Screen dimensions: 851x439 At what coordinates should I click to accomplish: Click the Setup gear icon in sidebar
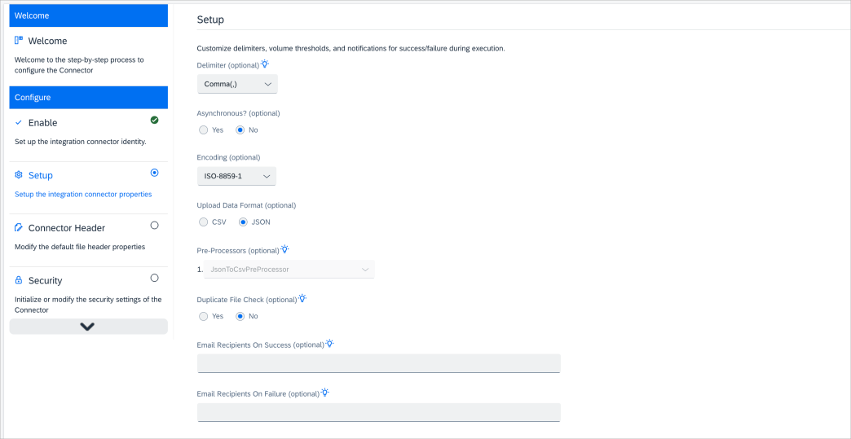19,175
